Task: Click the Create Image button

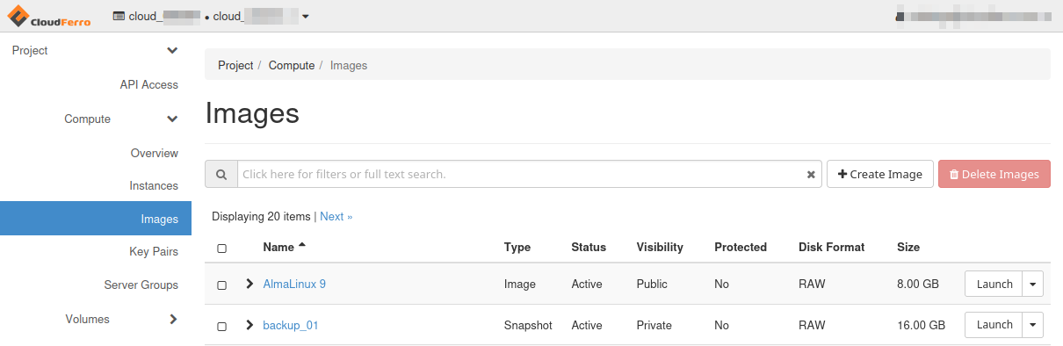Action: (880, 174)
